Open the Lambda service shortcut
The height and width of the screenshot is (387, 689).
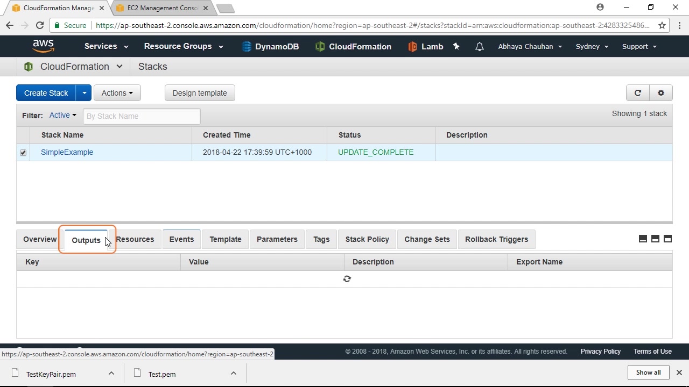(x=425, y=47)
